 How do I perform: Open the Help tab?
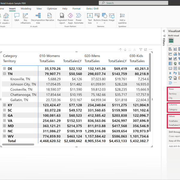coord(65,9)
